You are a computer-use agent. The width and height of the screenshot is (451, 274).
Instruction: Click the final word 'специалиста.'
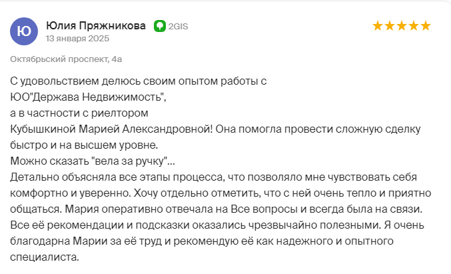click(45, 257)
